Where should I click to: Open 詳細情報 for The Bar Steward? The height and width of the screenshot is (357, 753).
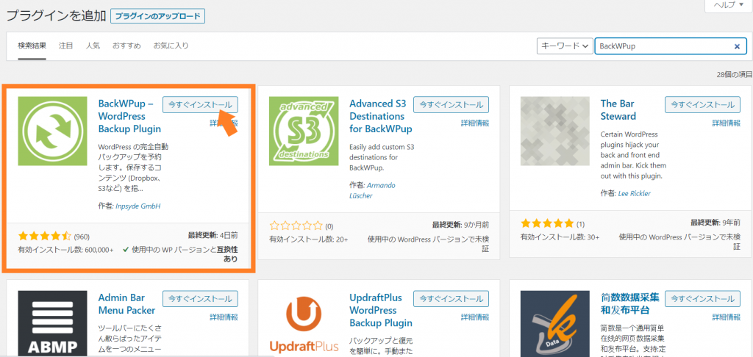coord(726,123)
